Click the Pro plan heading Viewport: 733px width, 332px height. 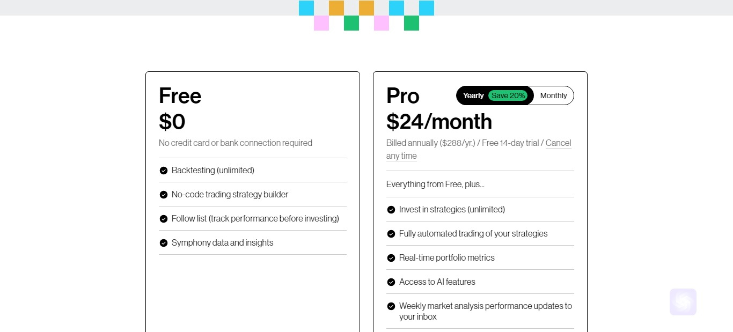pyautogui.click(x=403, y=96)
